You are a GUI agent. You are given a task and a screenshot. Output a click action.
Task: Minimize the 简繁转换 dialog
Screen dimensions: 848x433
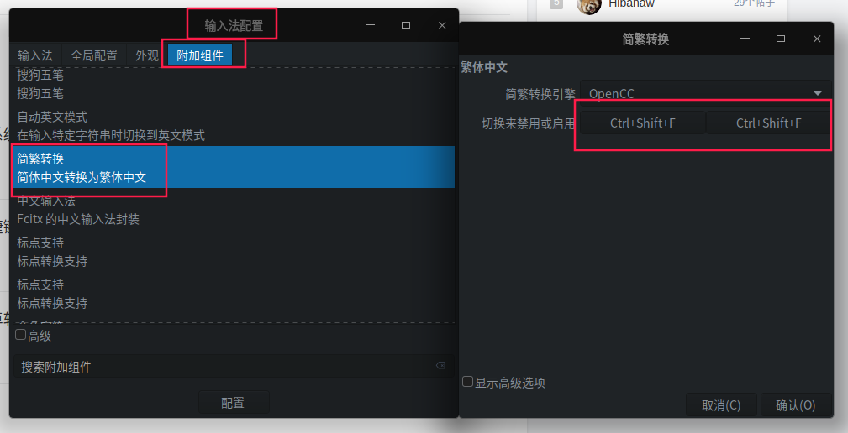coord(745,39)
